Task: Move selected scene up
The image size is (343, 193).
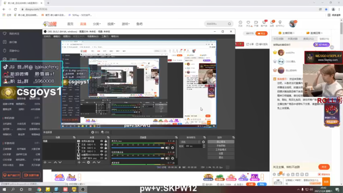Action: pyautogui.click(x=55, y=163)
